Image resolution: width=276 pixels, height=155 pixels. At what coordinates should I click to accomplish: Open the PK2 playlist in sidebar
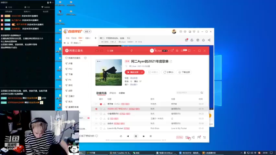coord(70,69)
